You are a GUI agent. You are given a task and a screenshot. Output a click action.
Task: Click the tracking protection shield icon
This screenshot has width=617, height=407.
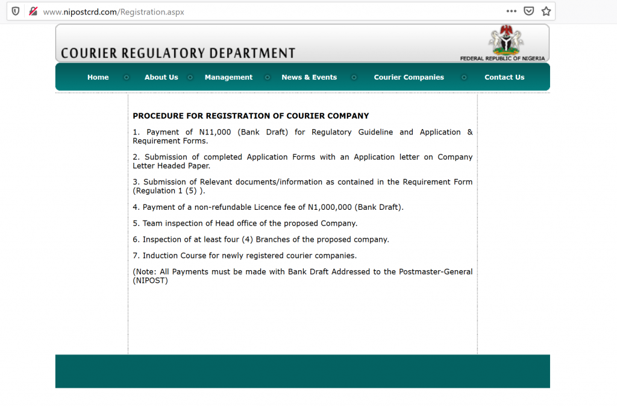pos(16,11)
